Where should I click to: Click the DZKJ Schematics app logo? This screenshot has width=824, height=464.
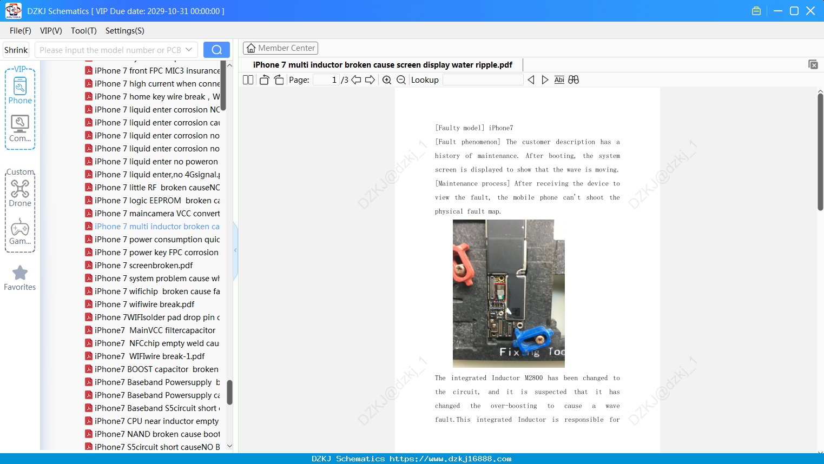coord(13,11)
